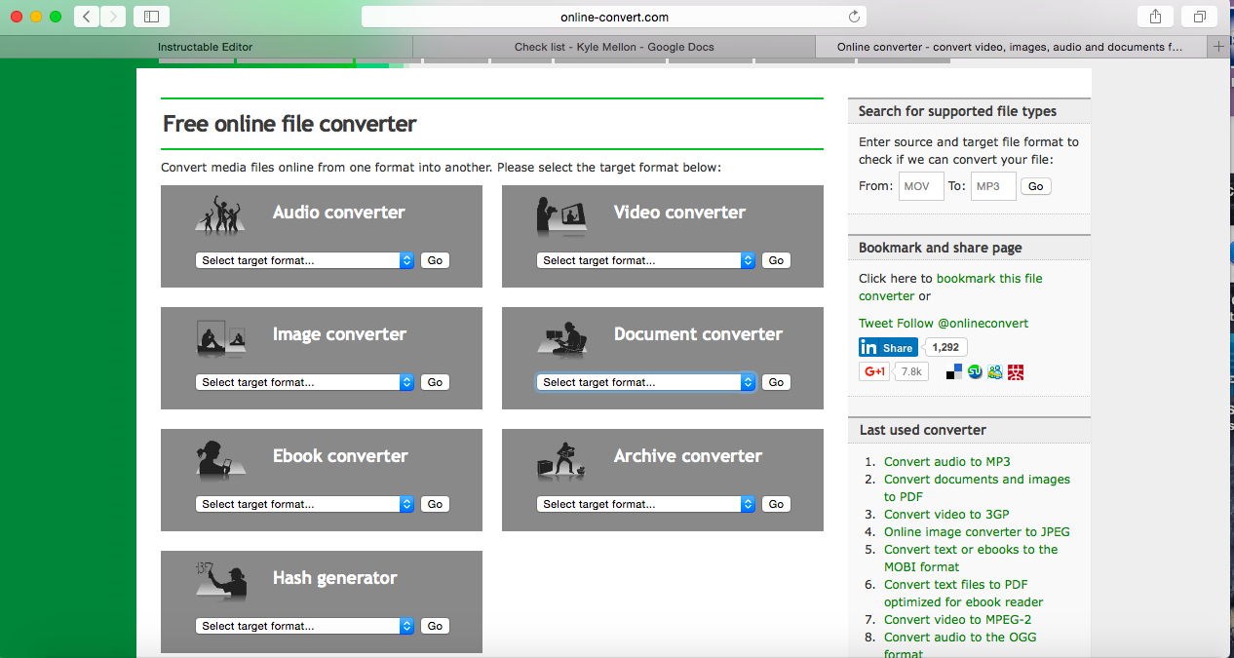Open Audio converter target format dropdown

click(x=305, y=260)
